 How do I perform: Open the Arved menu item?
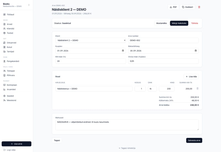(17, 24)
